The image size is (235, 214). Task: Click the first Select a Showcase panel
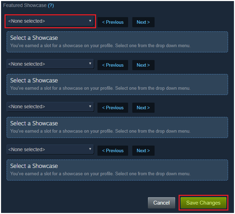pos(117,42)
